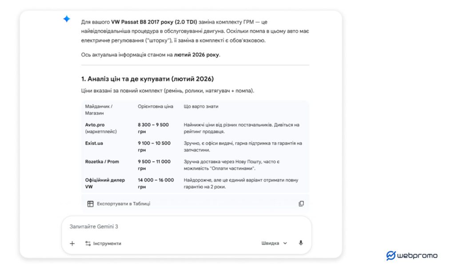This screenshot has height=268, width=455.
Task: Copy the table with the copy icon
Action: 301,204
